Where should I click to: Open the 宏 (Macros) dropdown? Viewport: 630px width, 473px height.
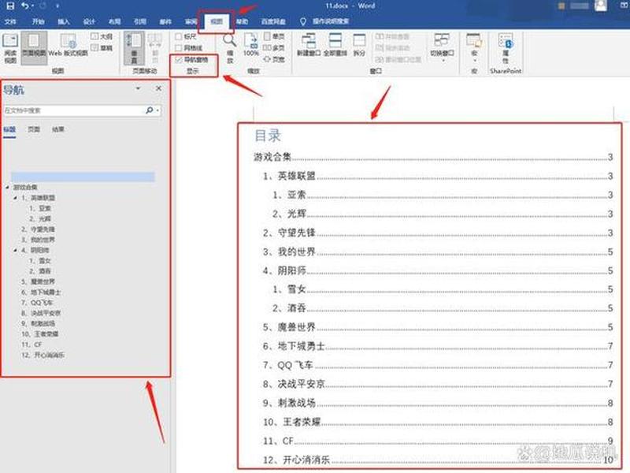(475, 47)
